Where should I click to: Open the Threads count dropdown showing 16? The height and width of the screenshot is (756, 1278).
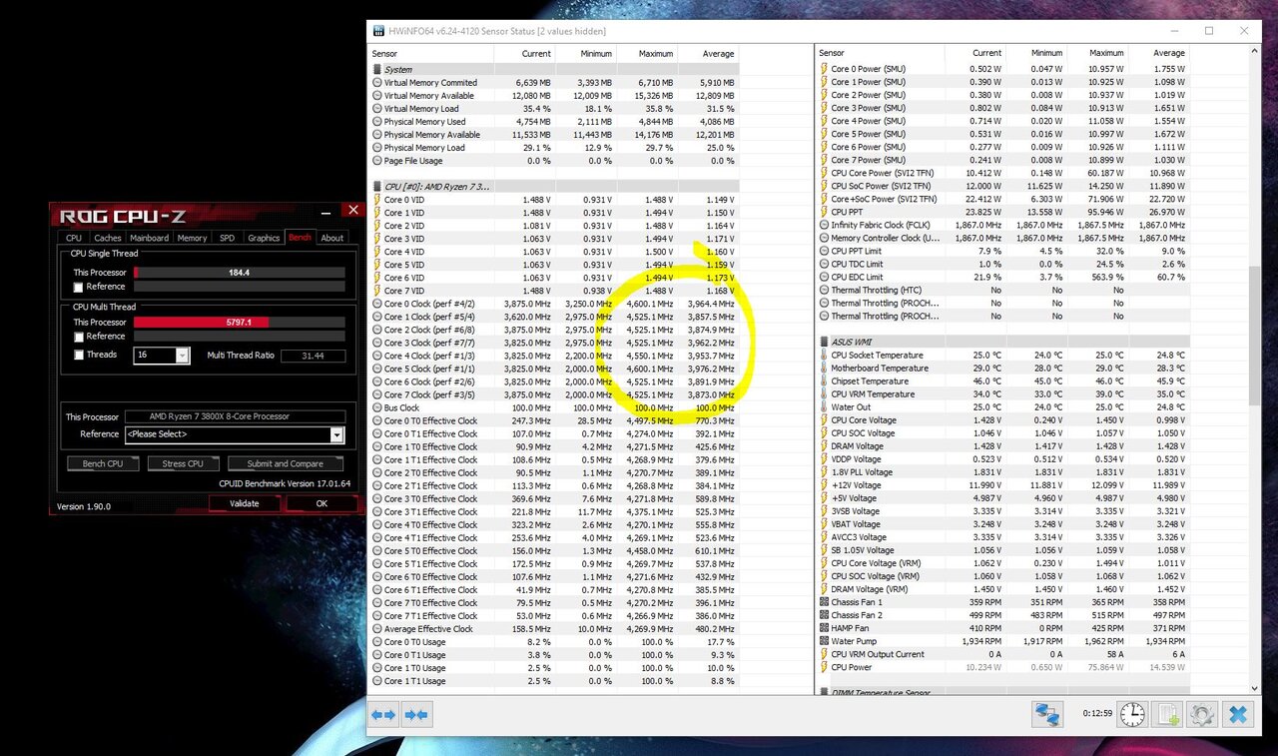[183, 356]
